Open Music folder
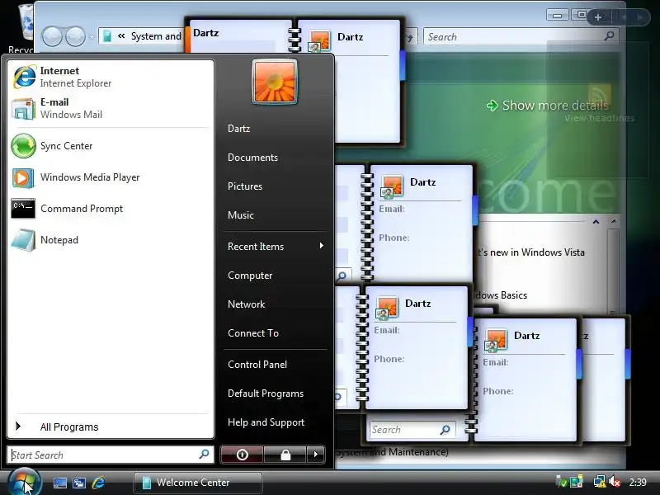Screen dimensions: 660x495 point(240,215)
